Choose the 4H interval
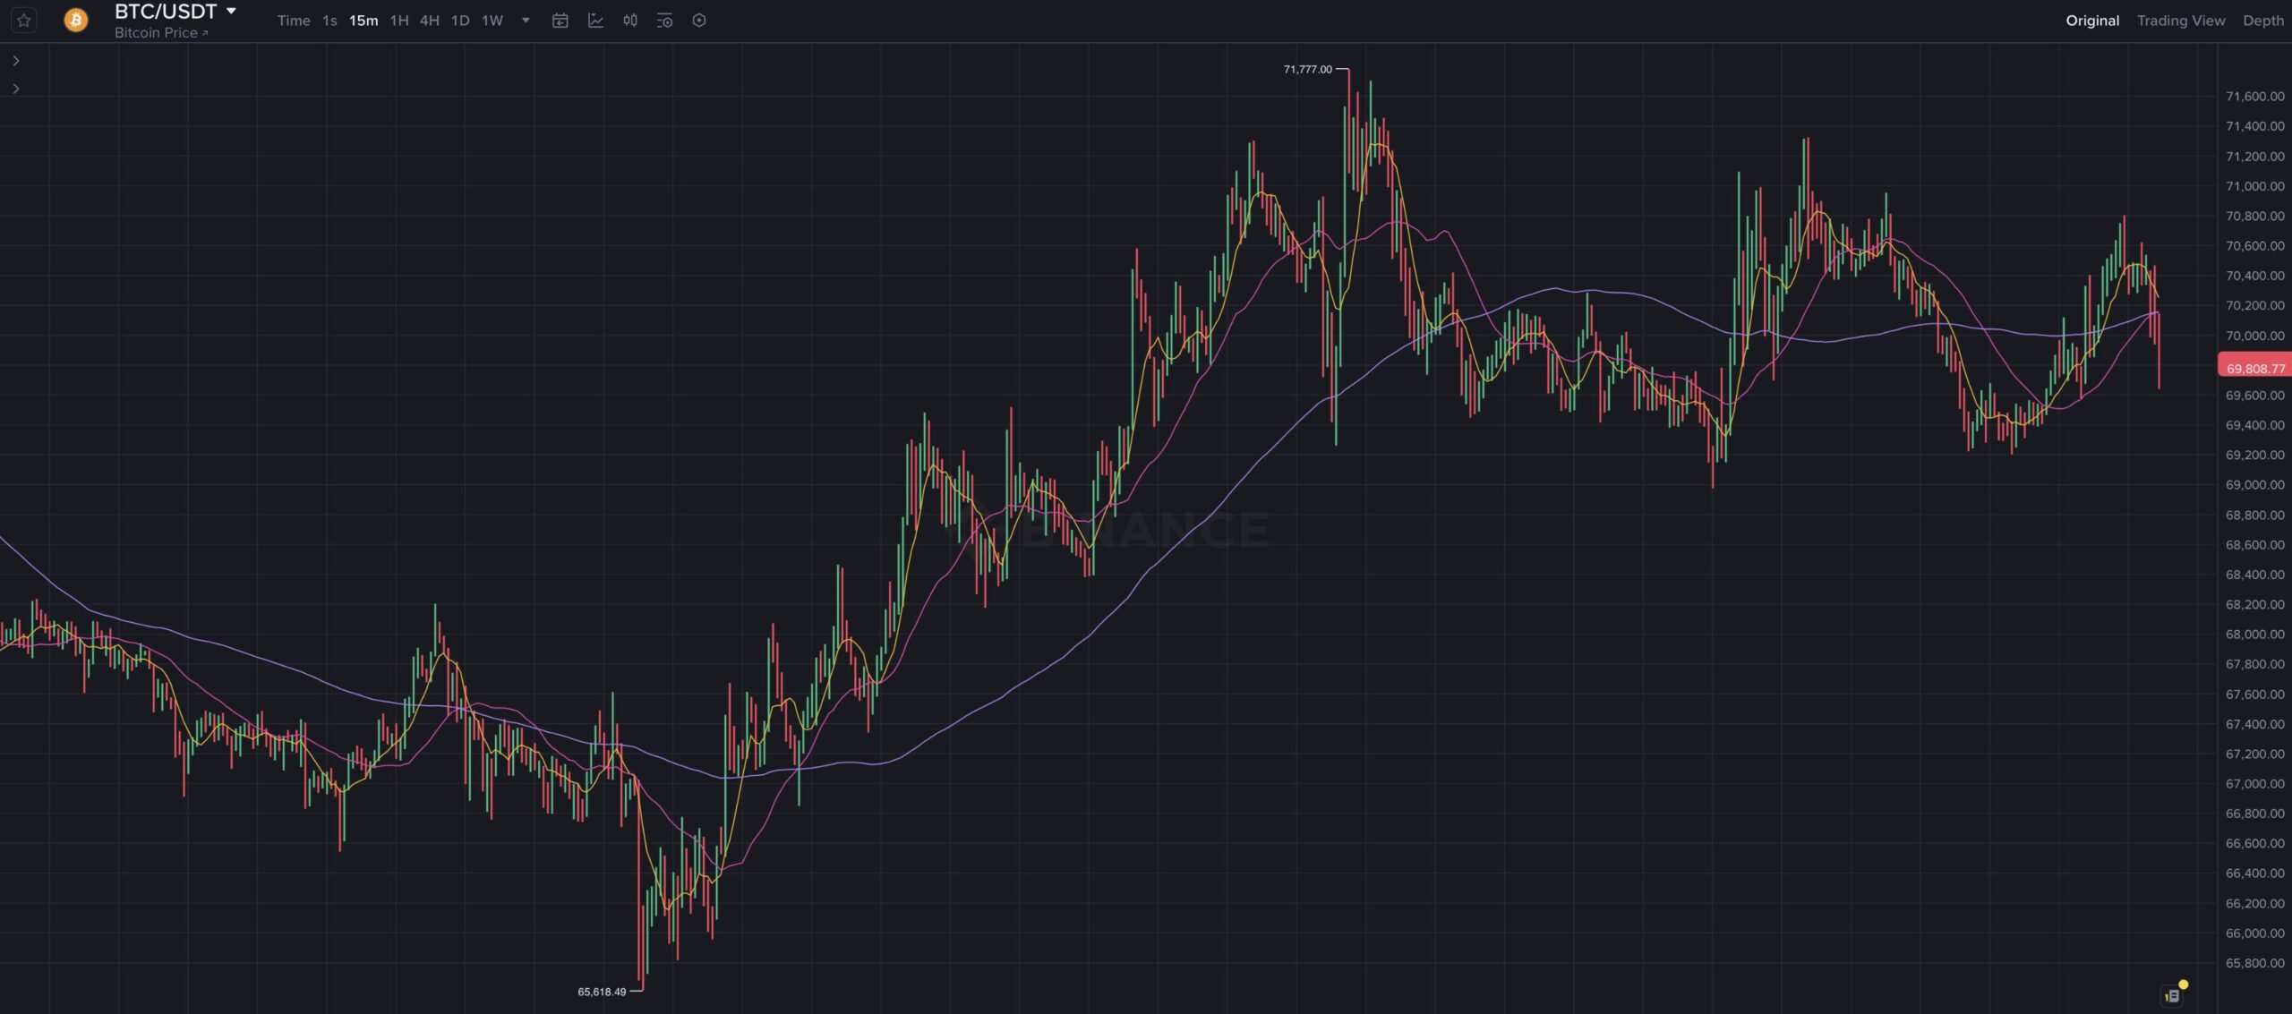This screenshot has width=2292, height=1014. tap(430, 21)
